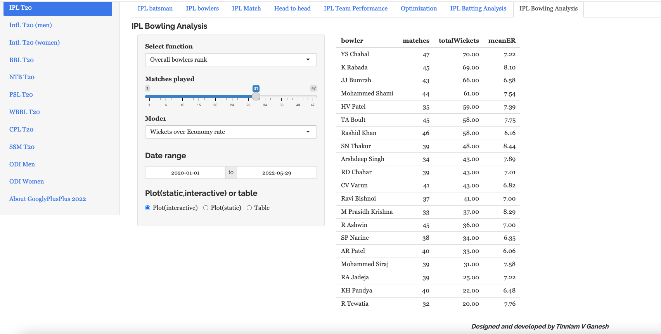Open the IPL bowlers tab

[202, 9]
